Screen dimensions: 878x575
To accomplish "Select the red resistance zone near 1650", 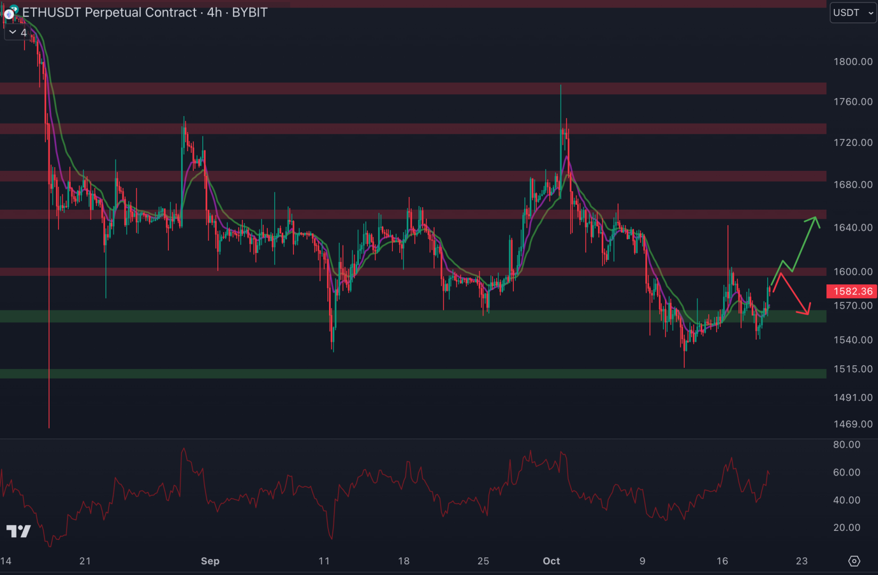I will (413, 215).
